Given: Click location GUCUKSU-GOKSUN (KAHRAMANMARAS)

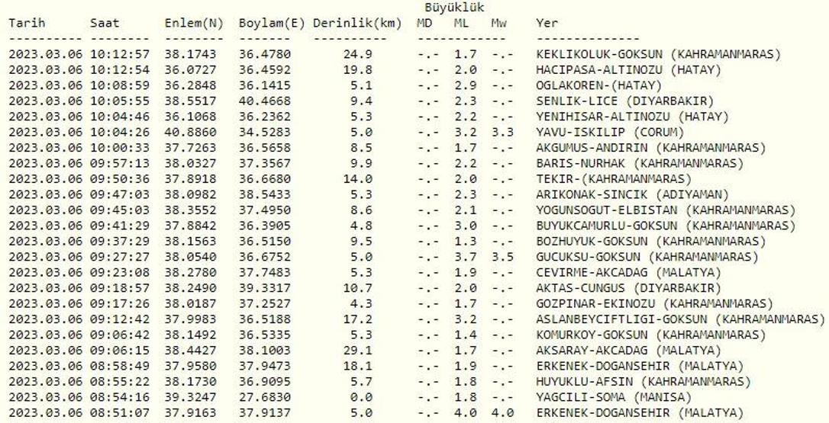Looking at the screenshot, I should [x=647, y=257].
